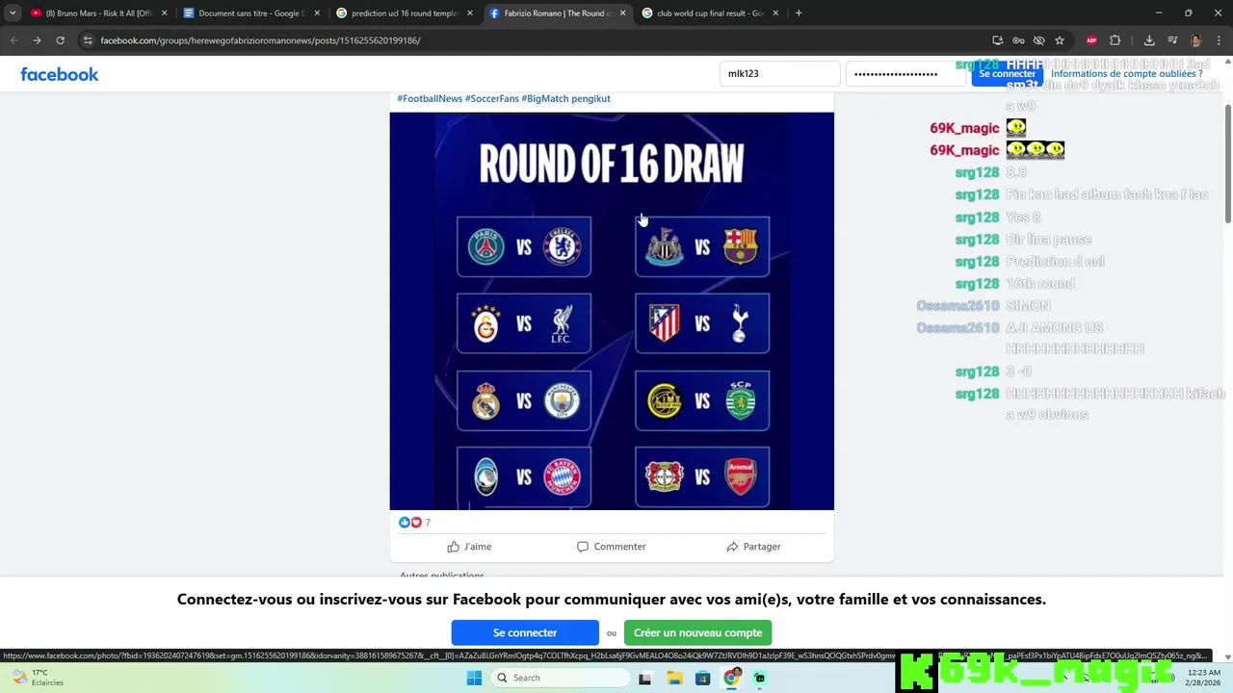1233x693 pixels.
Task: Open Microsoft Store from the taskbar
Action: 703,678
